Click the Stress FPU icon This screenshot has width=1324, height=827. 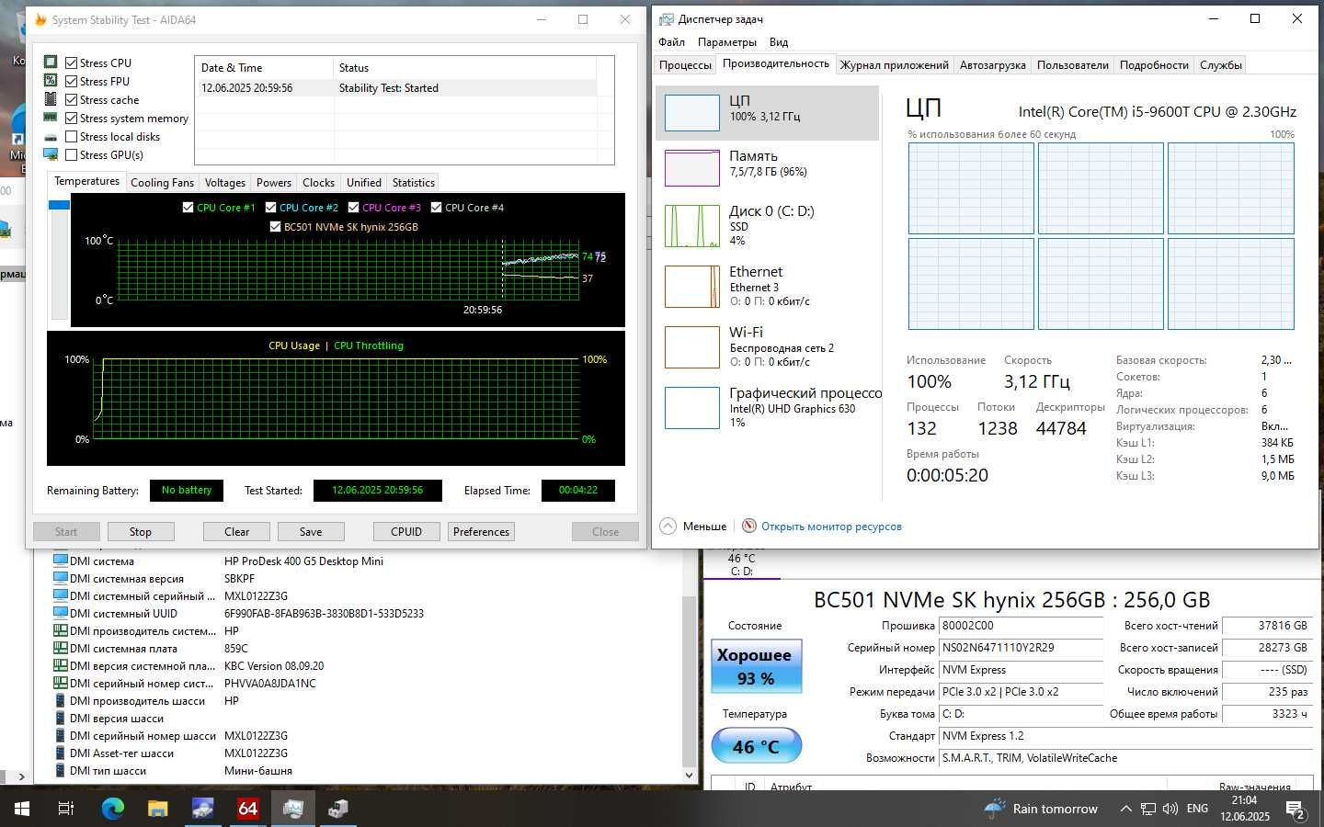51,81
